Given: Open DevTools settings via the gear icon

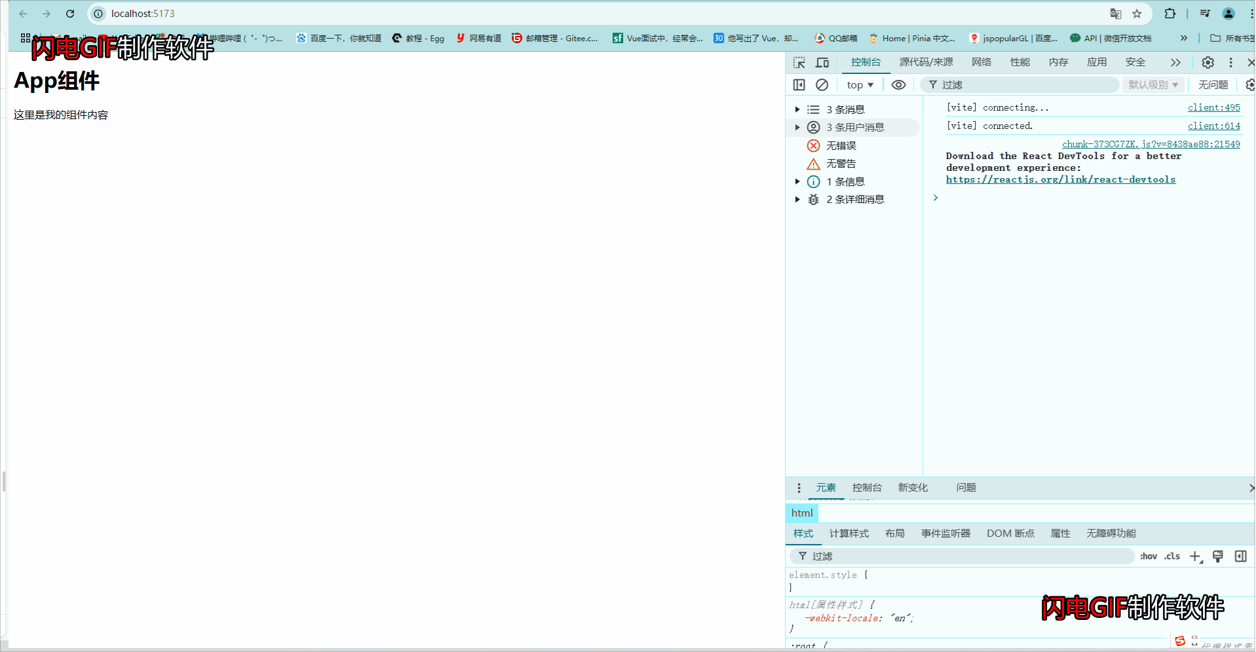Looking at the screenshot, I should click(x=1208, y=62).
